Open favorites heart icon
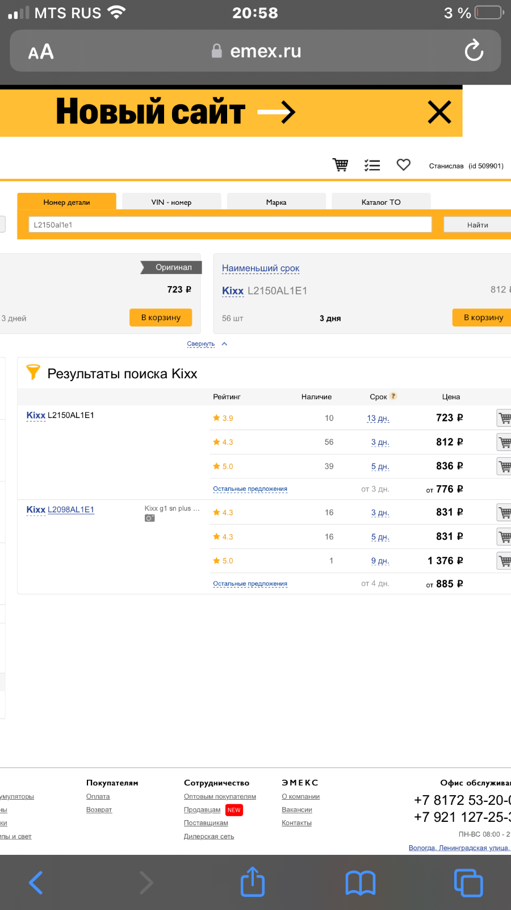 click(x=403, y=165)
